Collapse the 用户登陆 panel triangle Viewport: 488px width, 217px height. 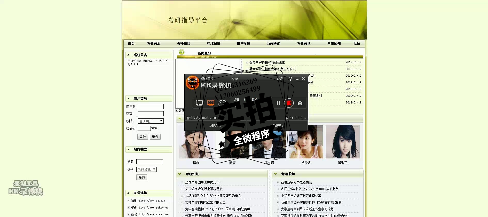(128, 98)
